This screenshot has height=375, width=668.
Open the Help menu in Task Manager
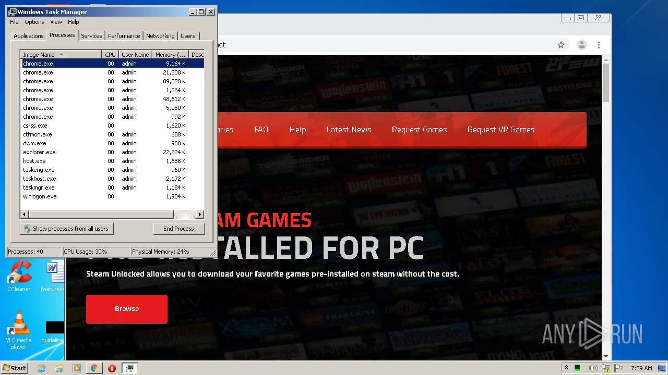point(74,22)
